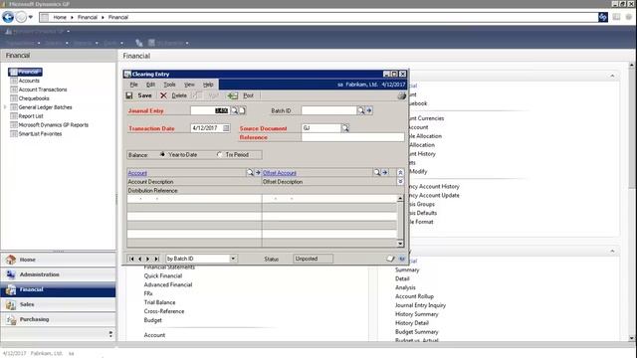Go to next record in Clearing Entry

coord(148,259)
